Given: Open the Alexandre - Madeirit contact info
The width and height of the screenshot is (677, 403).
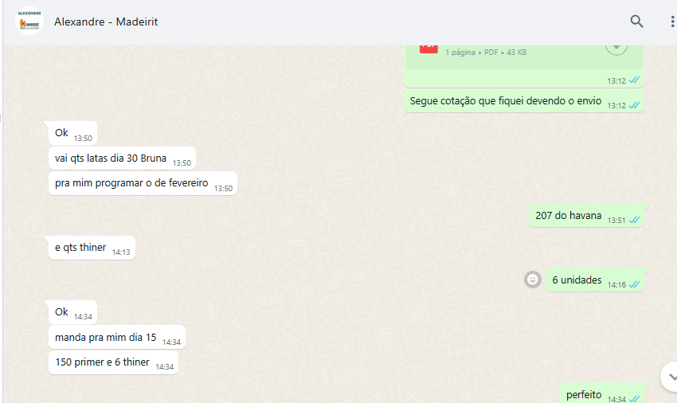Looking at the screenshot, I should [x=106, y=22].
